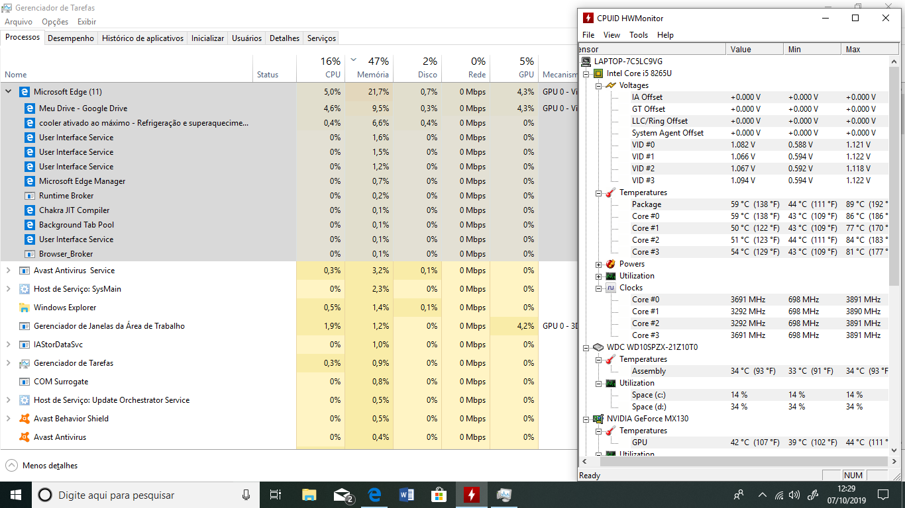
Task: Collapse the Voltages node in HWMonitor
Action: pos(599,85)
